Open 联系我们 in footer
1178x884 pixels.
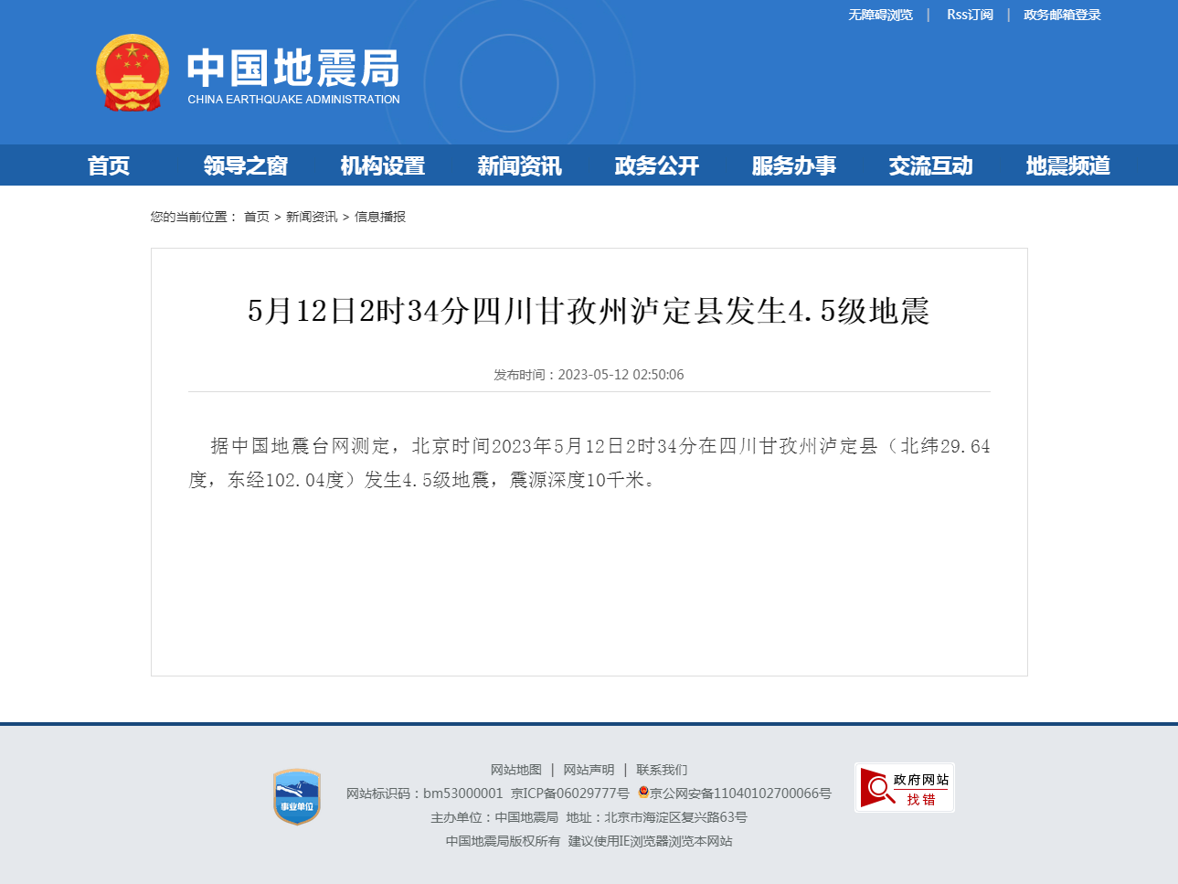[663, 770]
